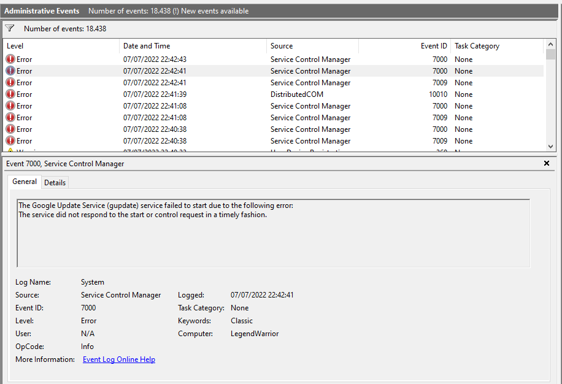
Task: Select event logged at 22:42:43
Action: tap(274, 59)
